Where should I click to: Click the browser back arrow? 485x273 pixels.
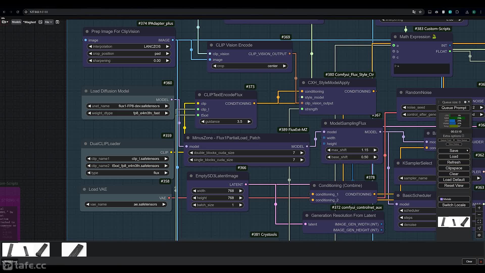(4, 12)
